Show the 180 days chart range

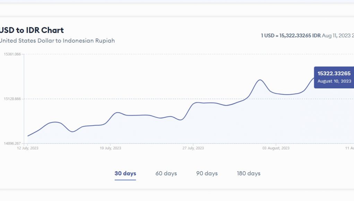(249, 173)
